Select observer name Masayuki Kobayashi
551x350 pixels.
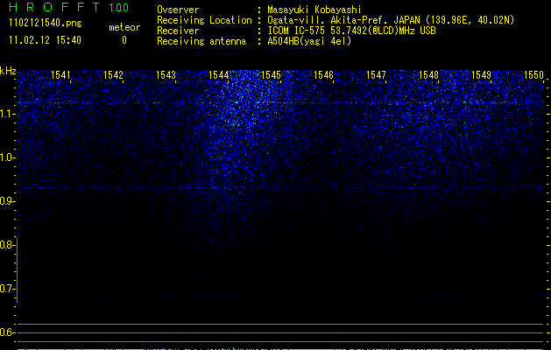point(314,10)
